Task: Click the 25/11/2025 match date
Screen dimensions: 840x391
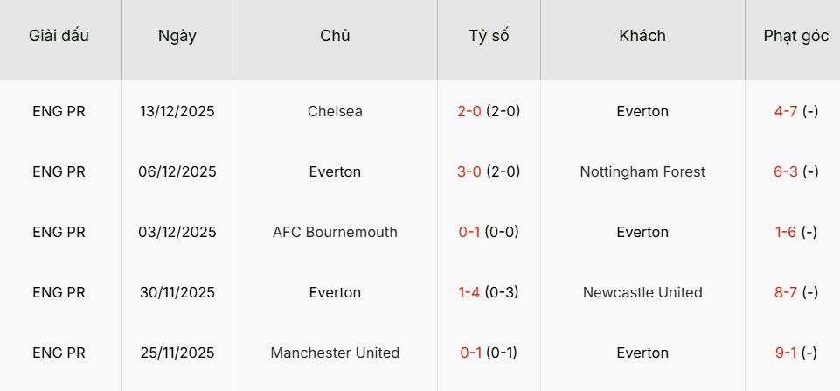Action: pyautogui.click(x=177, y=353)
